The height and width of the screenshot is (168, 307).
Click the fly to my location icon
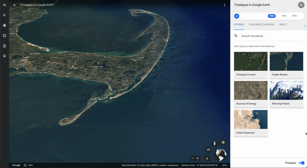click(x=223, y=142)
